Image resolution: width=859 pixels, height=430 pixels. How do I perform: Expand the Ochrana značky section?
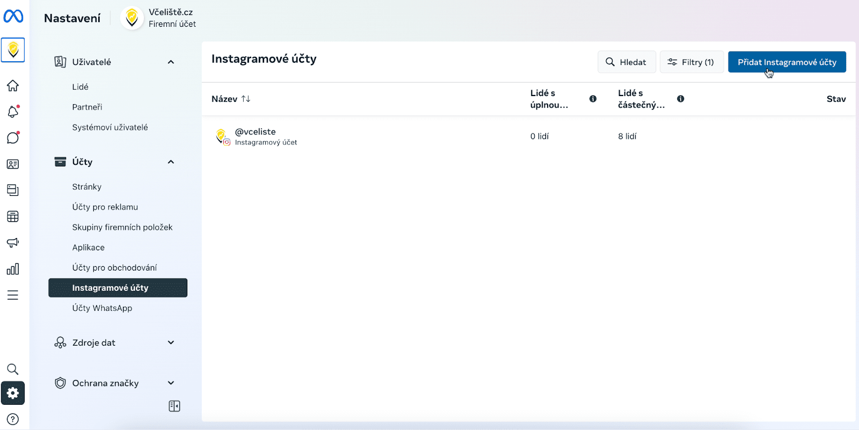171,383
